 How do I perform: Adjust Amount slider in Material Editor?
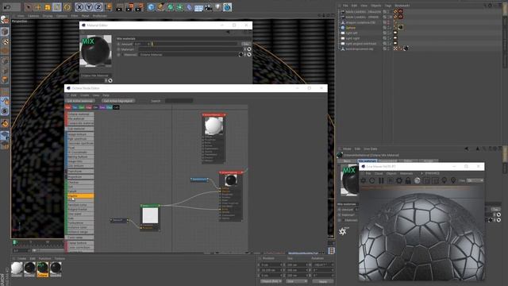point(194,44)
